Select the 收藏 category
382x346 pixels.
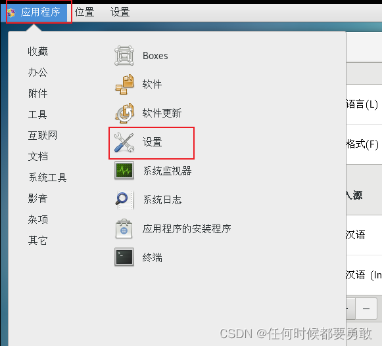pyautogui.click(x=37, y=51)
